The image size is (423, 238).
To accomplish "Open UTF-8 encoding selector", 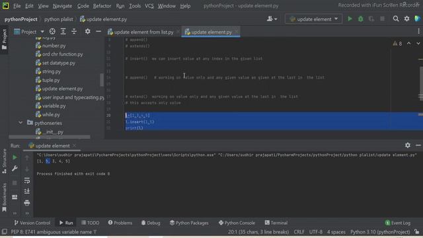I will 316,232.
